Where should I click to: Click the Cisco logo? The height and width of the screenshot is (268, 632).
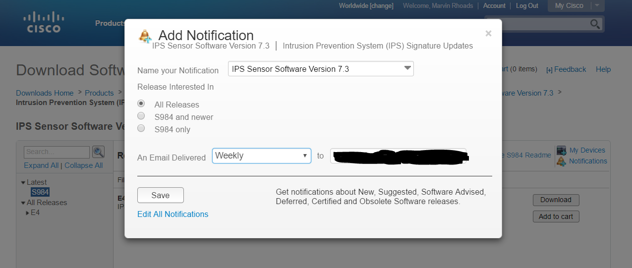[42, 22]
